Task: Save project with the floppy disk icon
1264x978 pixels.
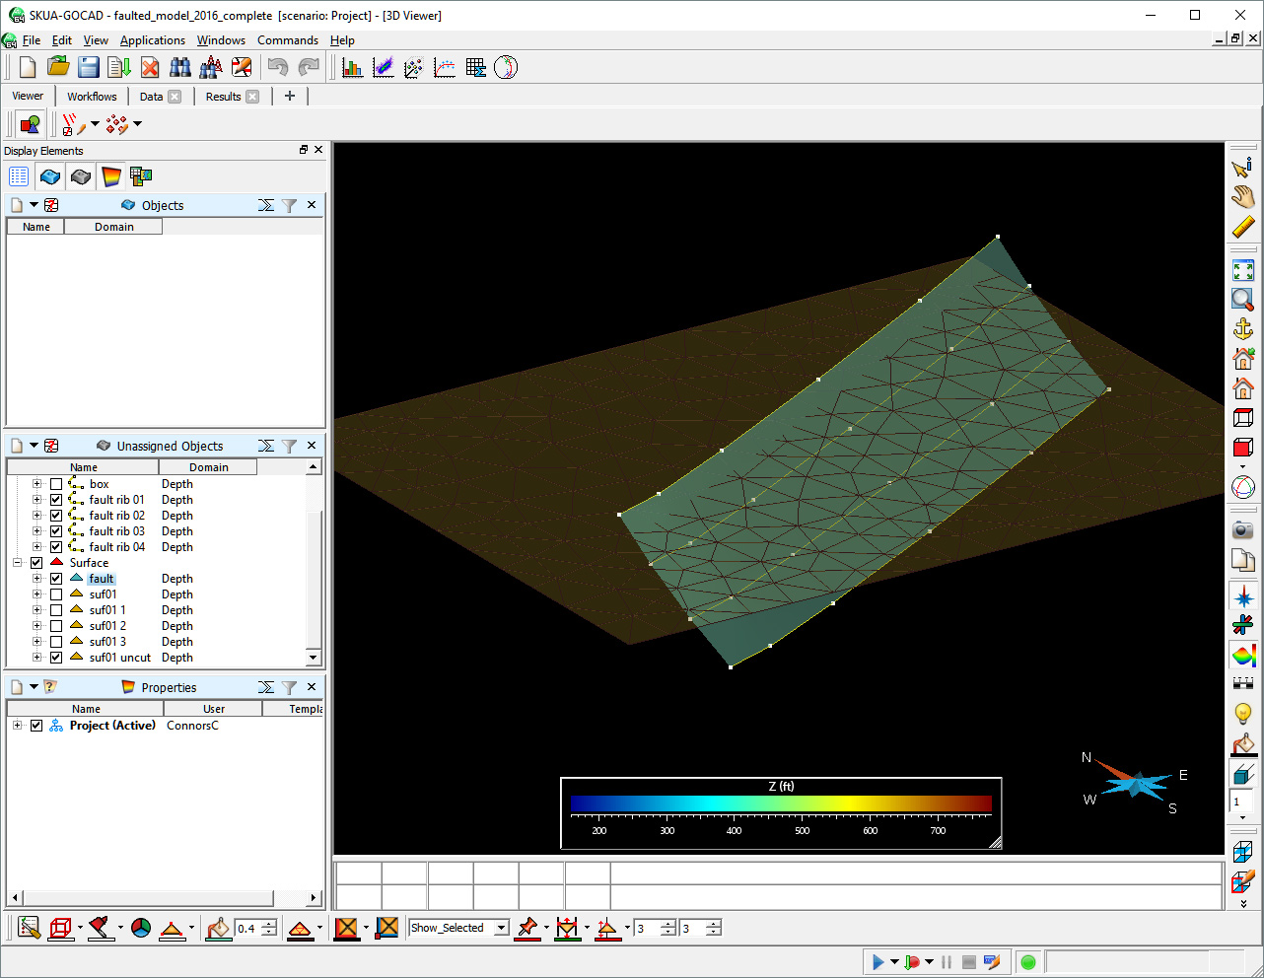Action: (x=89, y=67)
